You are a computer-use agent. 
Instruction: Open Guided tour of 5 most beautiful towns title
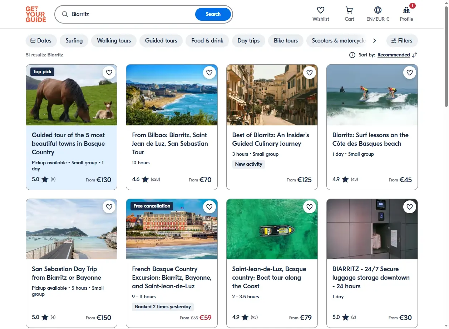click(x=68, y=144)
